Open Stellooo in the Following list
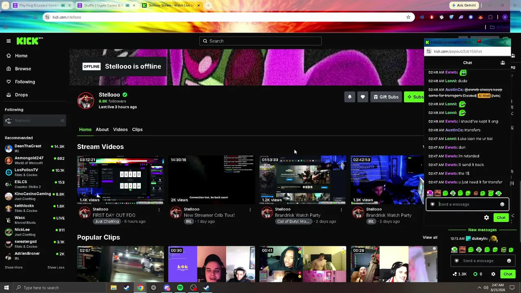Viewport: 521px width, 293px height. pyautogui.click(x=35, y=120)
